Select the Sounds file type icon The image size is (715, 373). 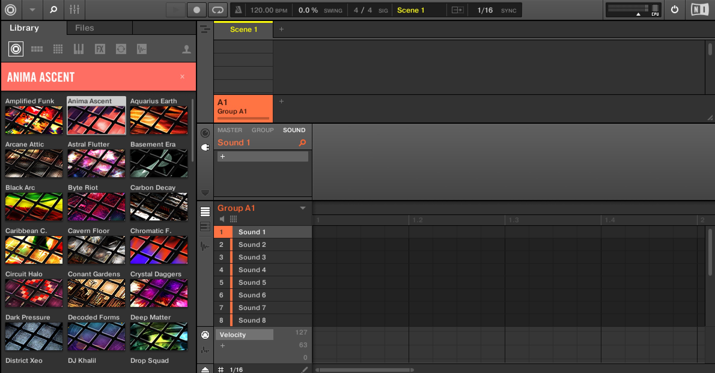[58, 49]
